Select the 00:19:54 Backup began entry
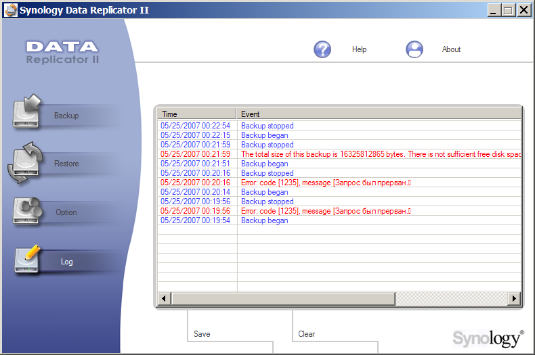Image resolution: width=535 pixels, height=355 pixels. (x=339, y=220)
